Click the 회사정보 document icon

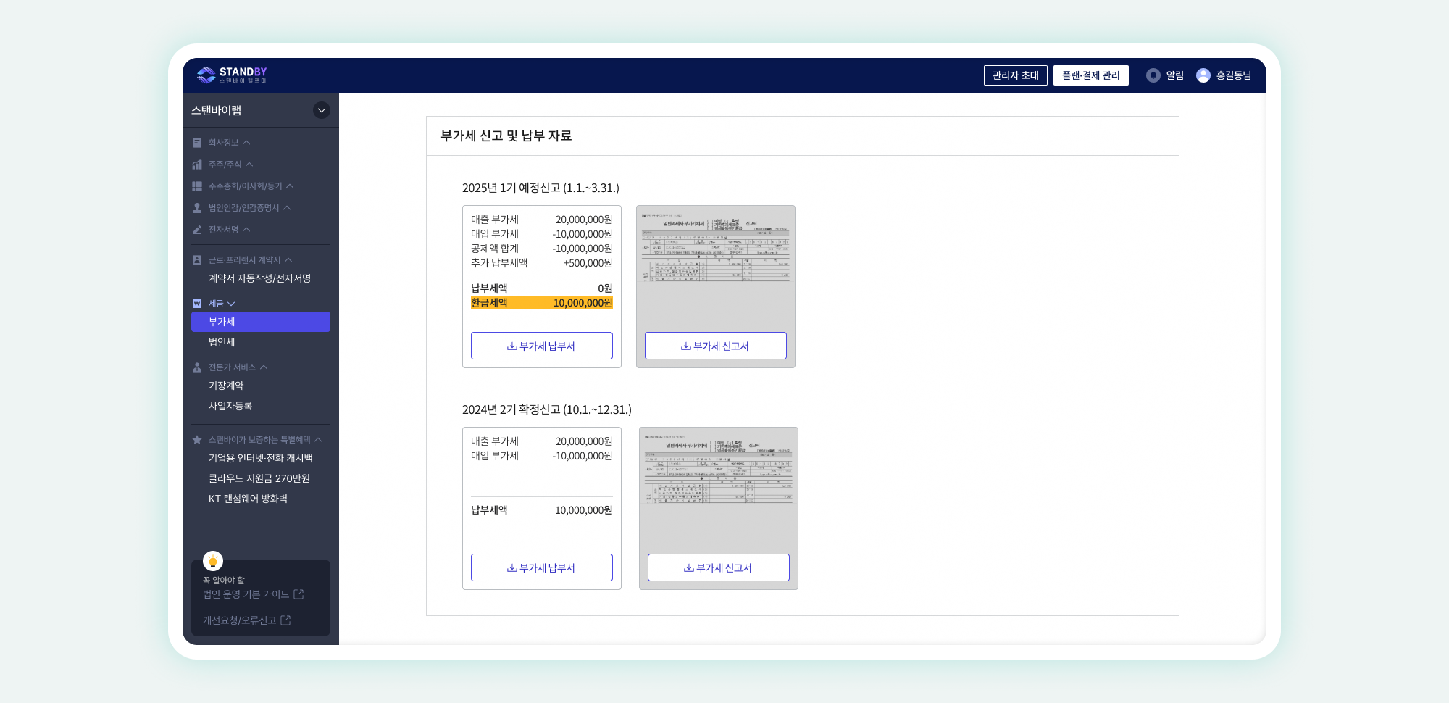(197, 143)
